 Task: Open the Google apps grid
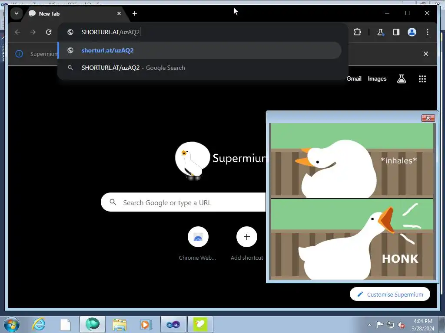(x=422, y=79)
